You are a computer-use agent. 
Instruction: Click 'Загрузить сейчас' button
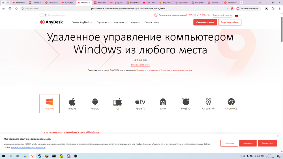tap(230, 22)
